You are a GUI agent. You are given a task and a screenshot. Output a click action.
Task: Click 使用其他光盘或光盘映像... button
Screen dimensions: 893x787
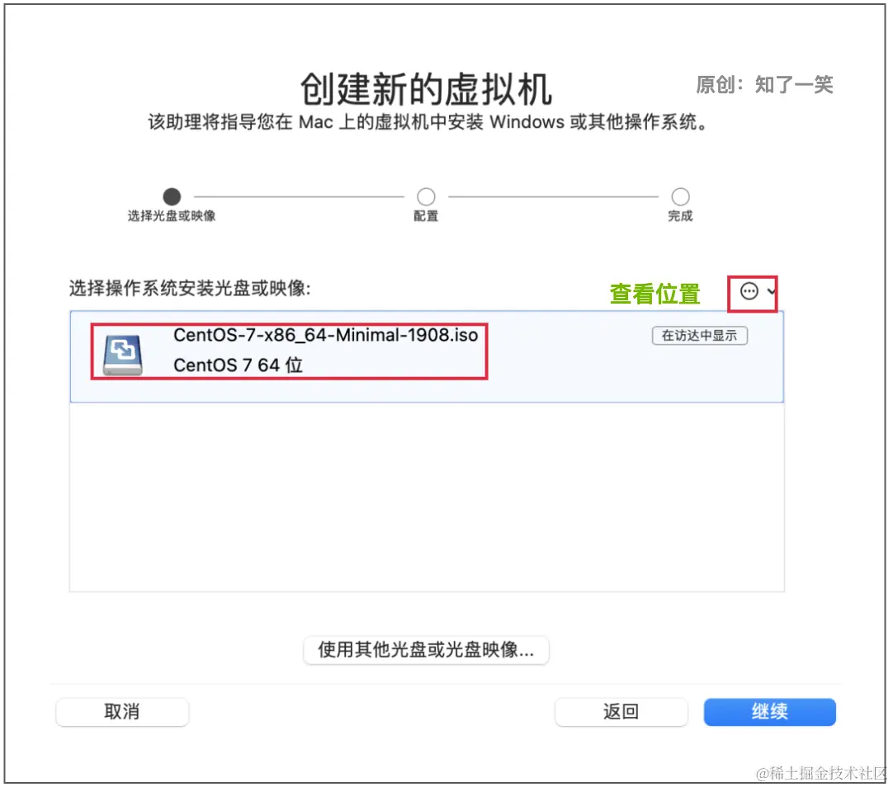click(426, 650)
